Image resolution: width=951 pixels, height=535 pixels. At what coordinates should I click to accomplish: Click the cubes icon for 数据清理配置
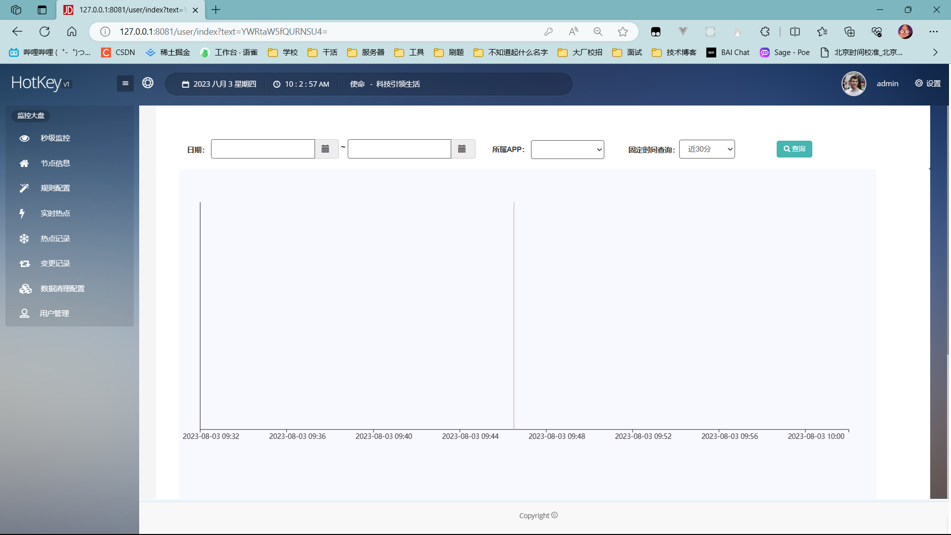pos(25,289)
